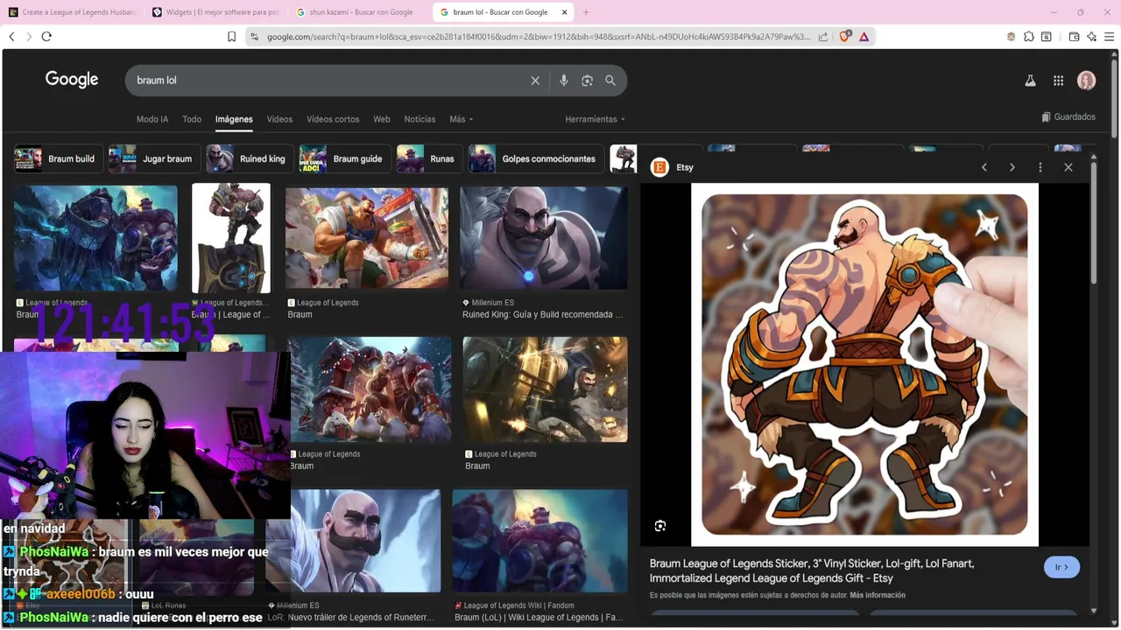Open a new browser tab with plus
Viewport: 1121px width, 630px height.
586,12
